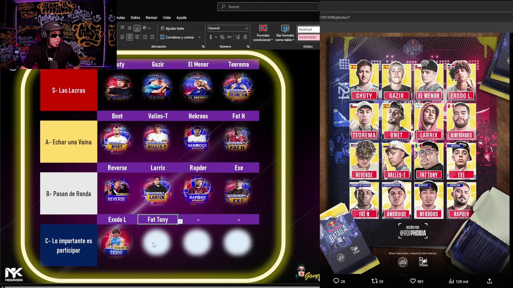Viewport: 513px width, 288px height.
Task: Apply the thousands separator (000) style
Action: 229,37
